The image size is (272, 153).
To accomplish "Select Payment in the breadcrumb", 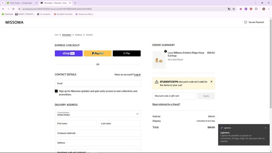I will tap(89, 35).
